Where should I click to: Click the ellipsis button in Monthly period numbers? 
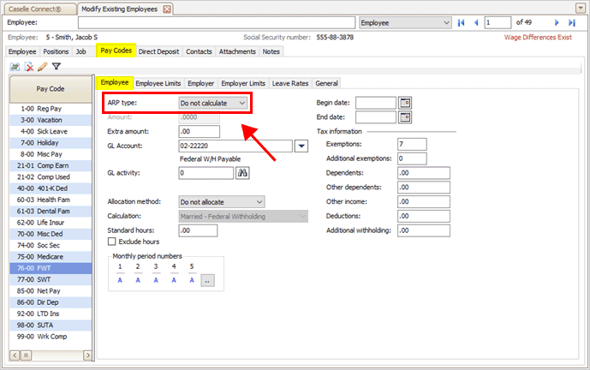tap(207, 281)
